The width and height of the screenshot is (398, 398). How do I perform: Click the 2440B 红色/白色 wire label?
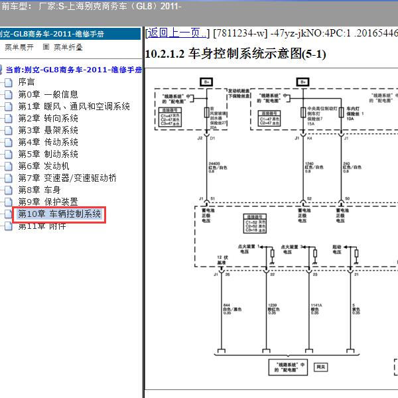(218, 168)
